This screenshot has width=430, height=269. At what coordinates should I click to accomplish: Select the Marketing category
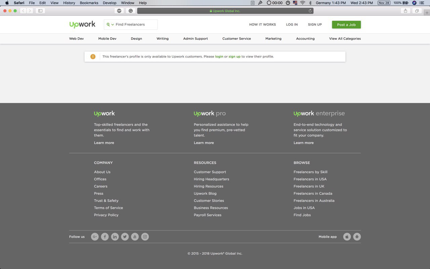click(273, 39)
